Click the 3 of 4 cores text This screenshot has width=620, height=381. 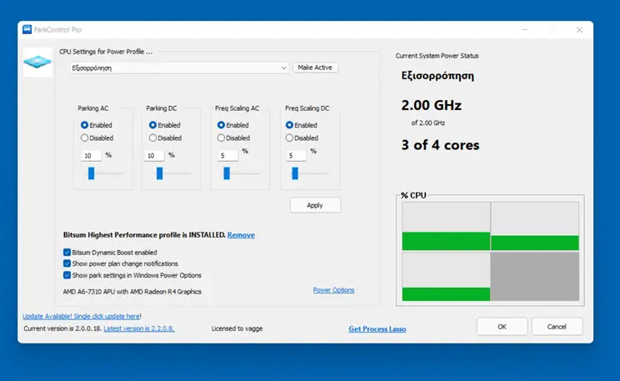click(x=440, y=145)
